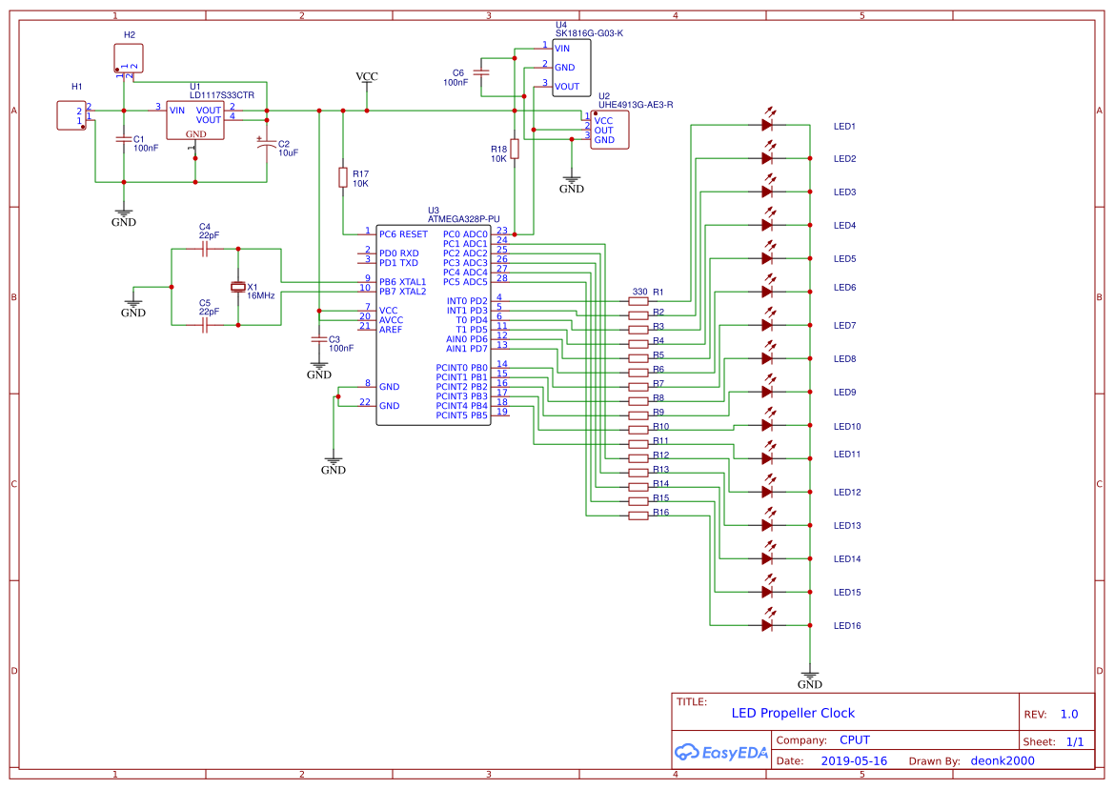Viewport: 1114px width, 789px height.
Task: Select the ATMEGA328P-PU microcontroller symbol U3
Action: [434, 324]
